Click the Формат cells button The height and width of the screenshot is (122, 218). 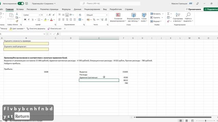pyautogui.click(x=156, y=21)
